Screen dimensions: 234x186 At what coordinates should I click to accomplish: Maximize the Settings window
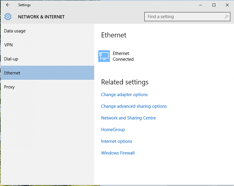tap(214, 5)
